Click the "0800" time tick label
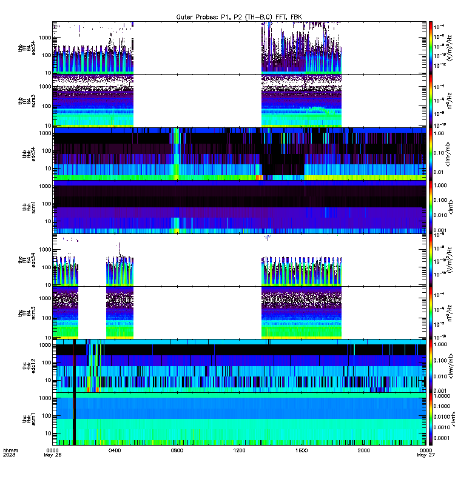Screen dimensions: 455x485 point(177,450)
